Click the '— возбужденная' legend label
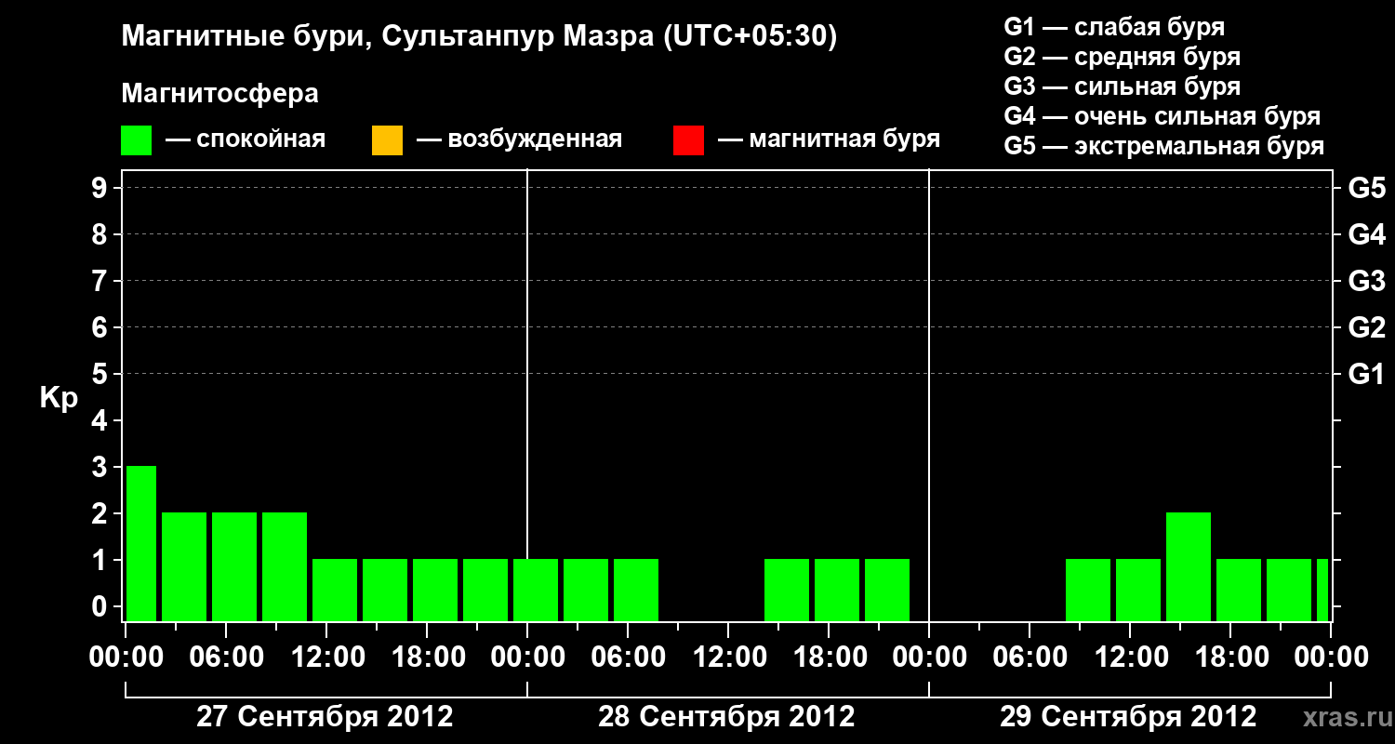The width and height of the screenshot is (1395, 744). 519,140
